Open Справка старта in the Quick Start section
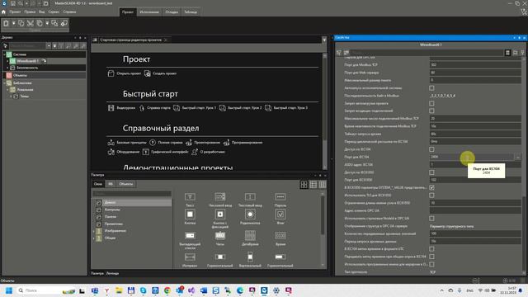 (x=155, y=108)
